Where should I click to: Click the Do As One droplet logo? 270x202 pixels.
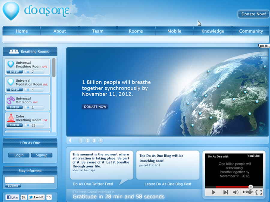pyautogui.click(x=11, y=11)
